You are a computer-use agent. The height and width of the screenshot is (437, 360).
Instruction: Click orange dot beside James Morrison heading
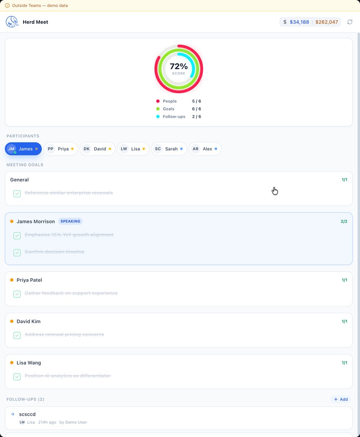[12, 222]
